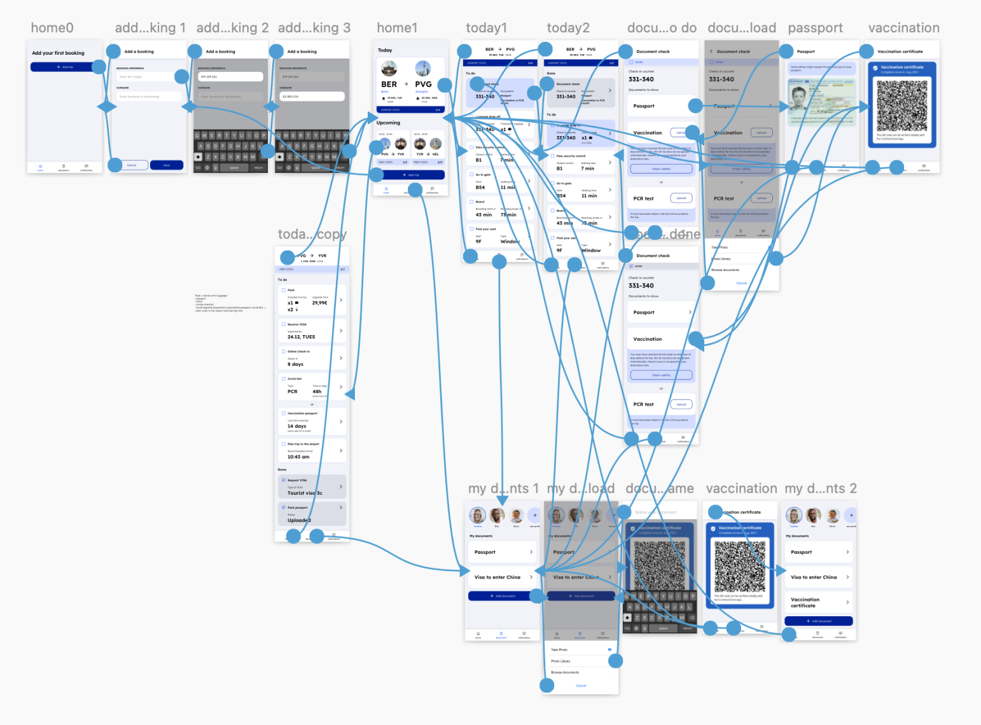Check Find your seat checkbox in today2
981x725 pixels.
[x=552, y=238]
